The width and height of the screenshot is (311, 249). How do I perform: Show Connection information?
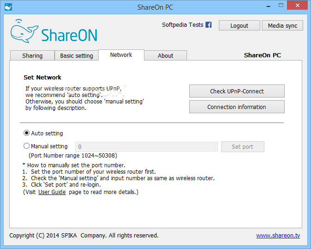pos(237,107)
